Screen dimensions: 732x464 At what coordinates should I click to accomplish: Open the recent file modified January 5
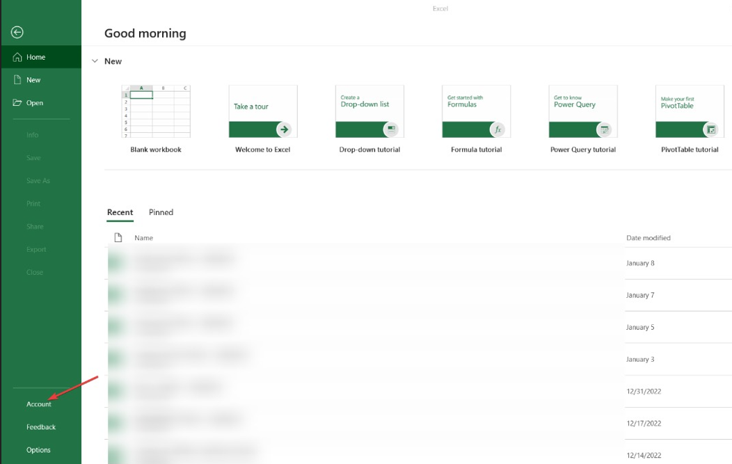418,327
